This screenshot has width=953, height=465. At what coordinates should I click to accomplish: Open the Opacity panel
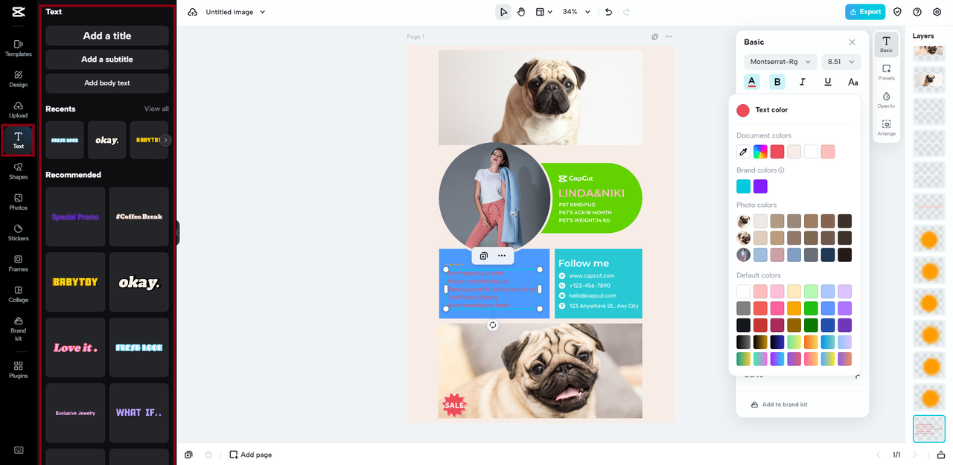(x=886, y=100)
